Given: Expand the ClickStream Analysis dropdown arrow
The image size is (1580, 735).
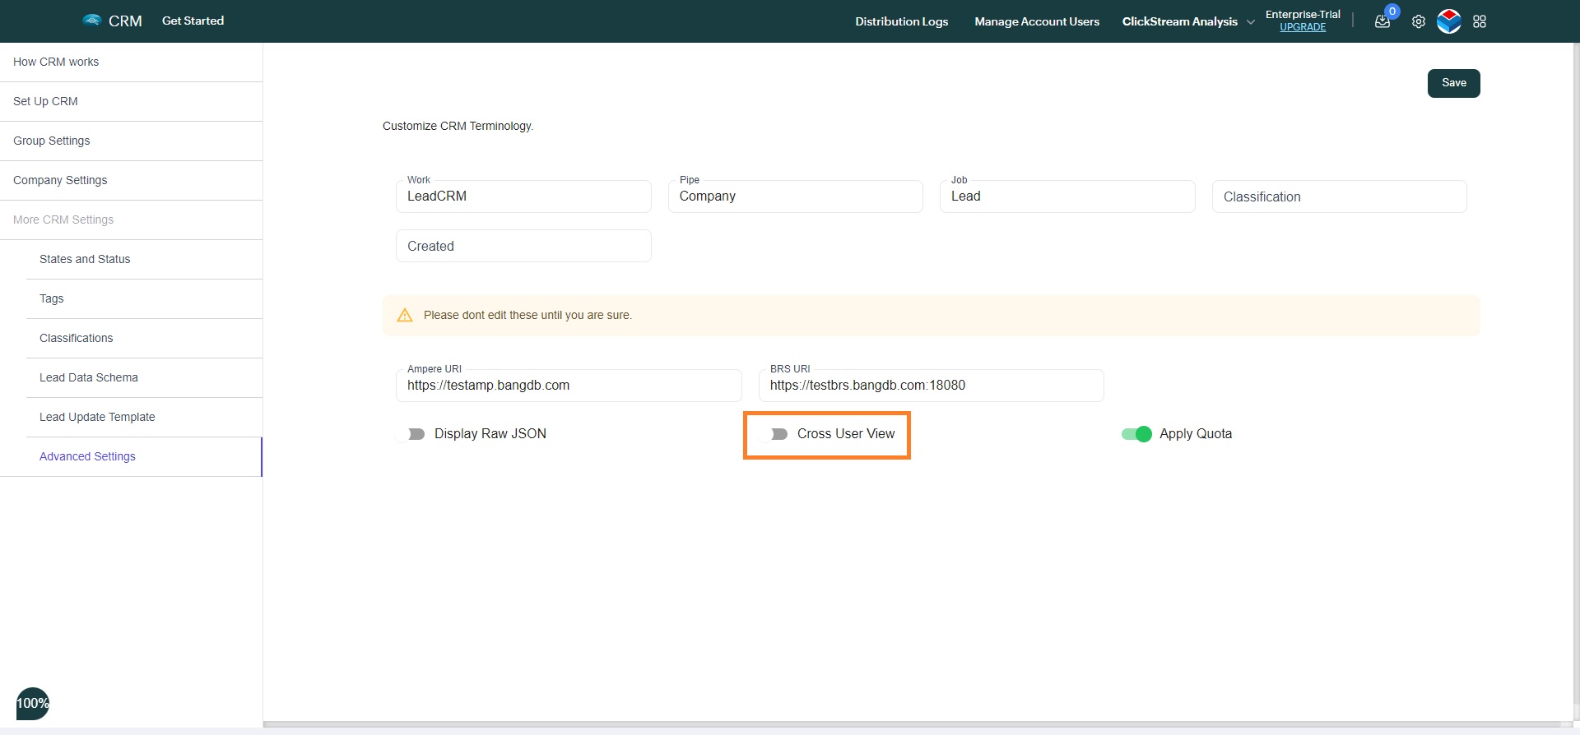Looking at the screenshot, I should point(1251,22).
